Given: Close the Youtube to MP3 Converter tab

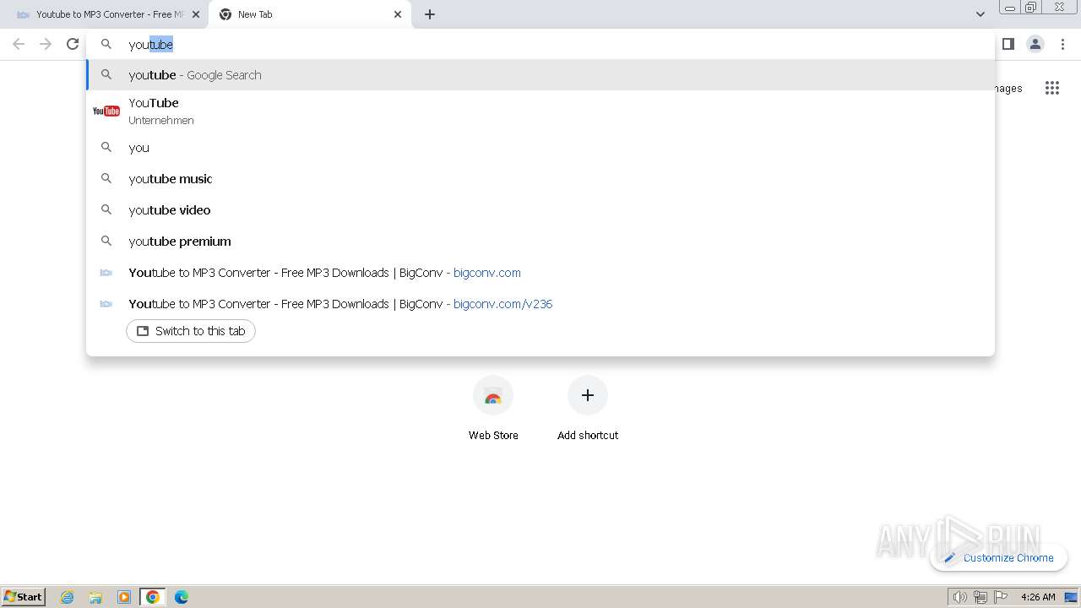Looking at the screenshot, I should [196, 14].
